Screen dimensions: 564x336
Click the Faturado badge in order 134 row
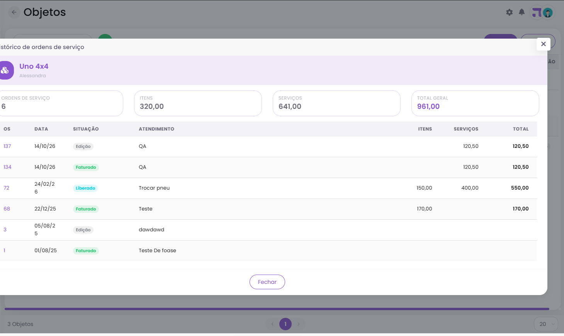tap(86, 167)
